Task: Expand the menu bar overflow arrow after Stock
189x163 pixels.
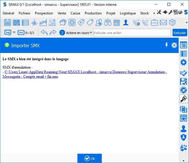Action: (x=154, y=13)
